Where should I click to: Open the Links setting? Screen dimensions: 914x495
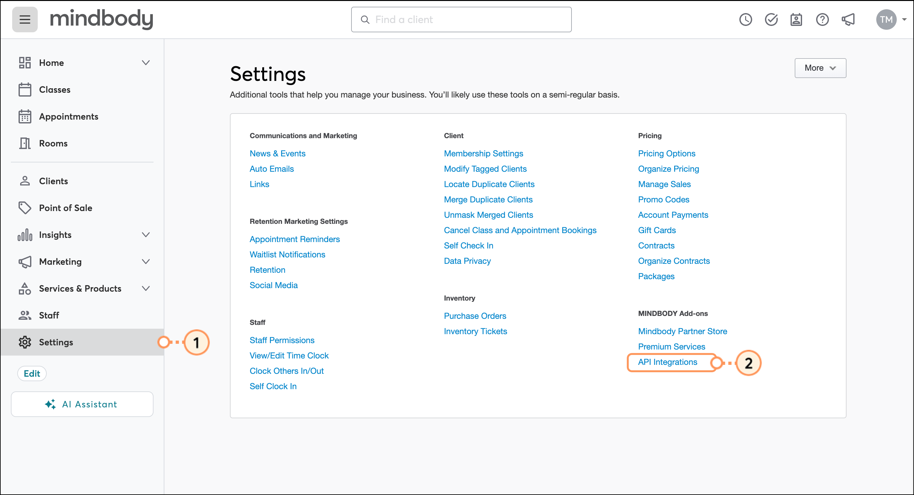click(259, 184)
